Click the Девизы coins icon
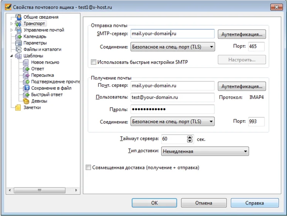The image size is (287, 216). click(26, 101)
